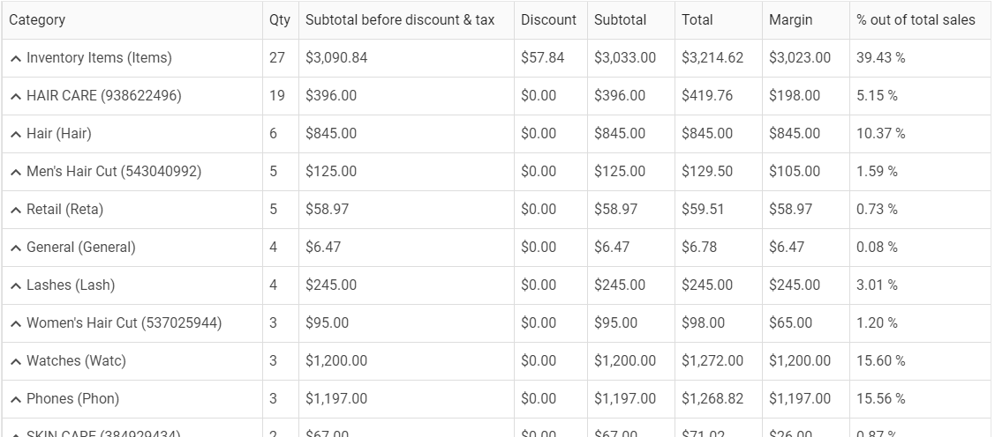Sort table by Qty column
This screenshot has width=995, height=437.
pos(279,19)
